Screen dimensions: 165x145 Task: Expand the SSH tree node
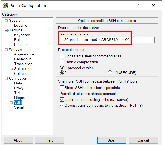click(11, 103)
